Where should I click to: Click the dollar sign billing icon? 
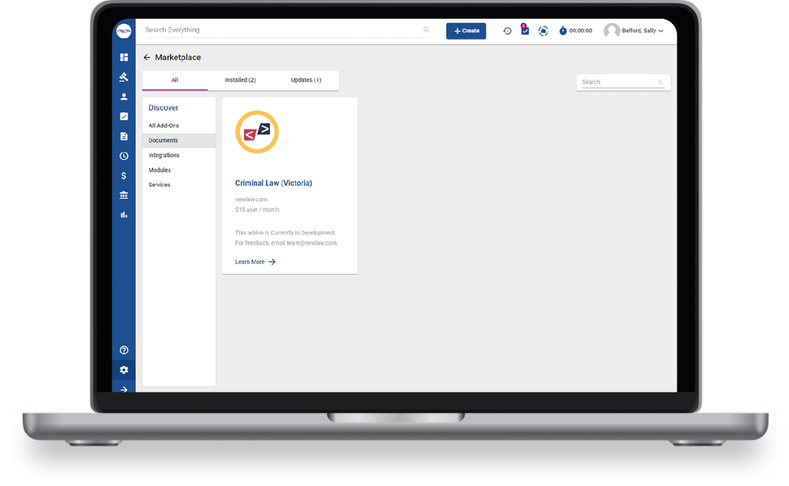[124, 176]
